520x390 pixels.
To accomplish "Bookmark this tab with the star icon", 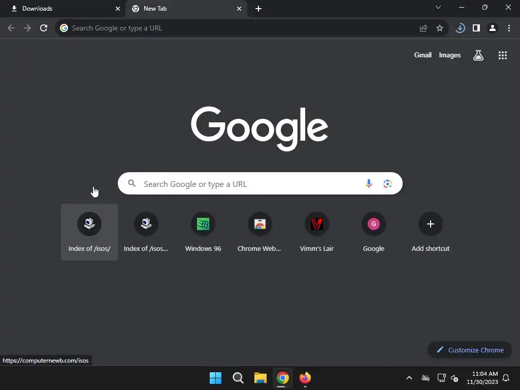I will [x=440, y=28].
